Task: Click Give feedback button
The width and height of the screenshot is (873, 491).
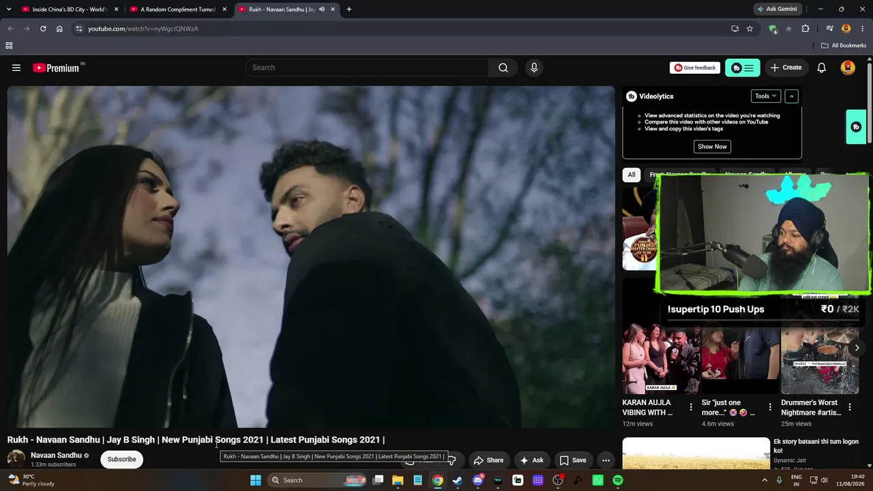Action: click(x=695, y=68)
